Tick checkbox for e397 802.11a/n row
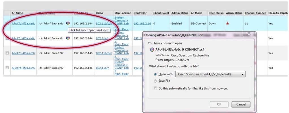The width and height of the screenshot is (289, 113). (x=7, y=68)
